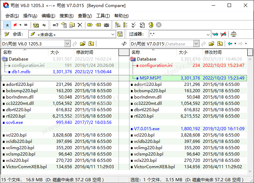Sort left pane by 名称 column

(25, 52)
